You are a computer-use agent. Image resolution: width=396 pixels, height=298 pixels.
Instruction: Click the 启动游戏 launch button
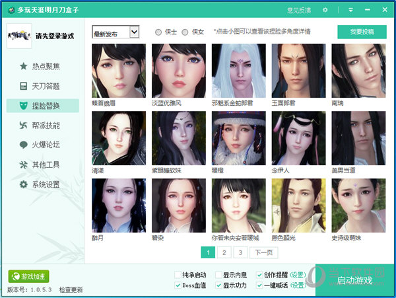[x=354, y=280]
